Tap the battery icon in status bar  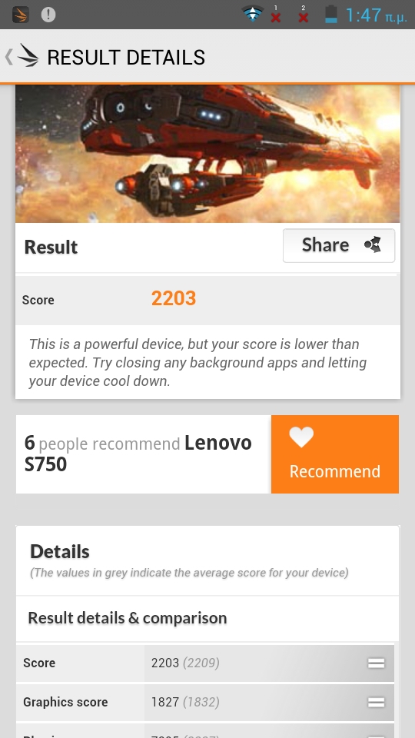coord(331,14)
